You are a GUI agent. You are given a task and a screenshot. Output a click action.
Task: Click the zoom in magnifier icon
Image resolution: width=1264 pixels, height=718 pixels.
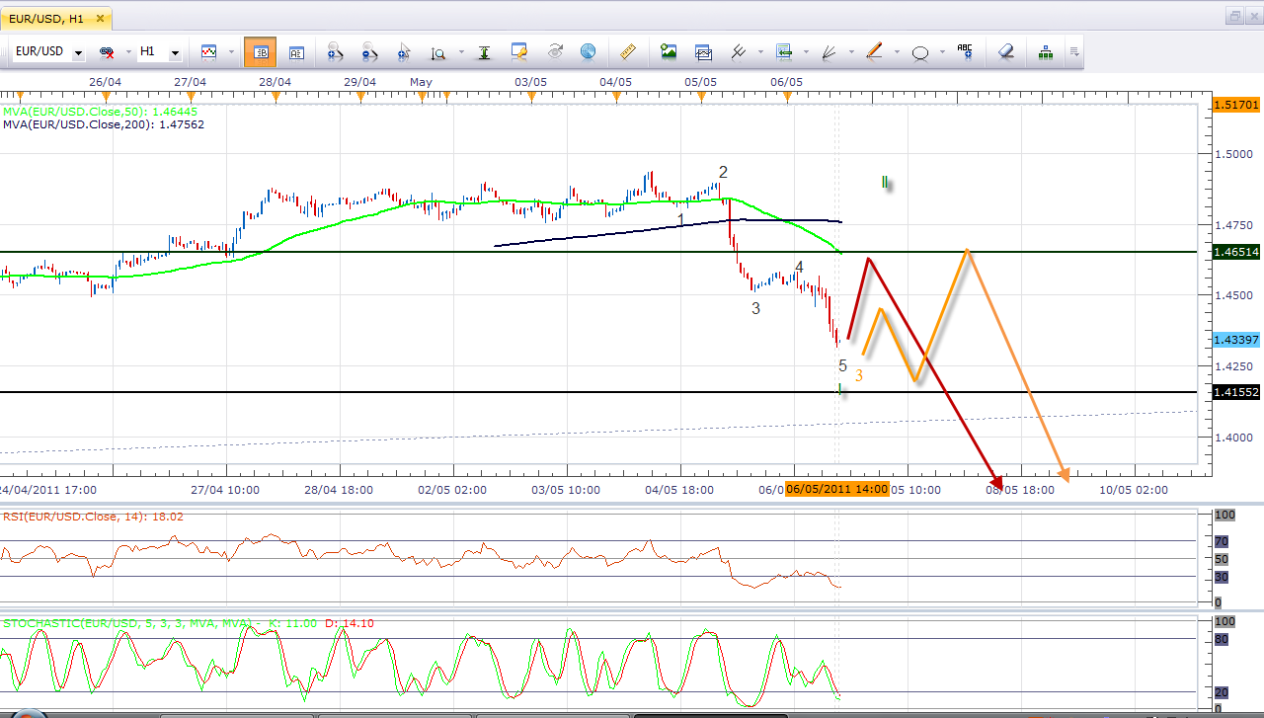(335, 52)
